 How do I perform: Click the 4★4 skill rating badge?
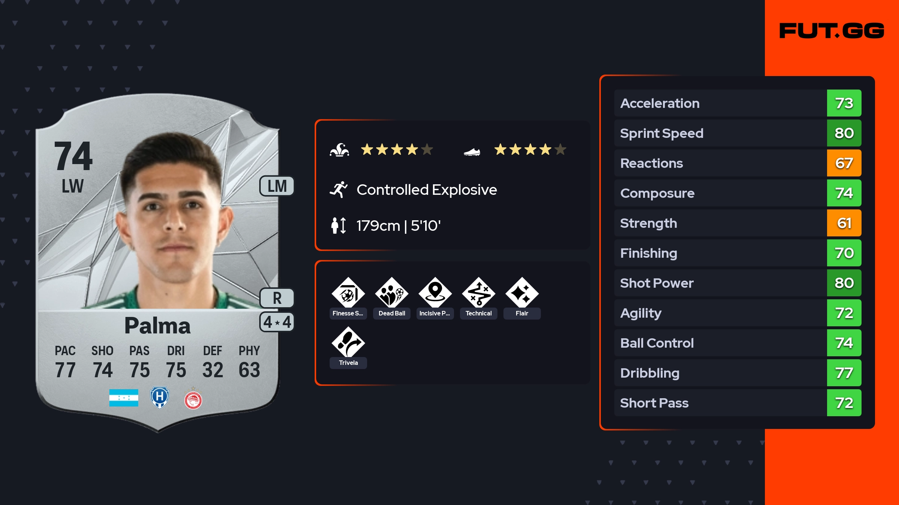coord(277,322)
